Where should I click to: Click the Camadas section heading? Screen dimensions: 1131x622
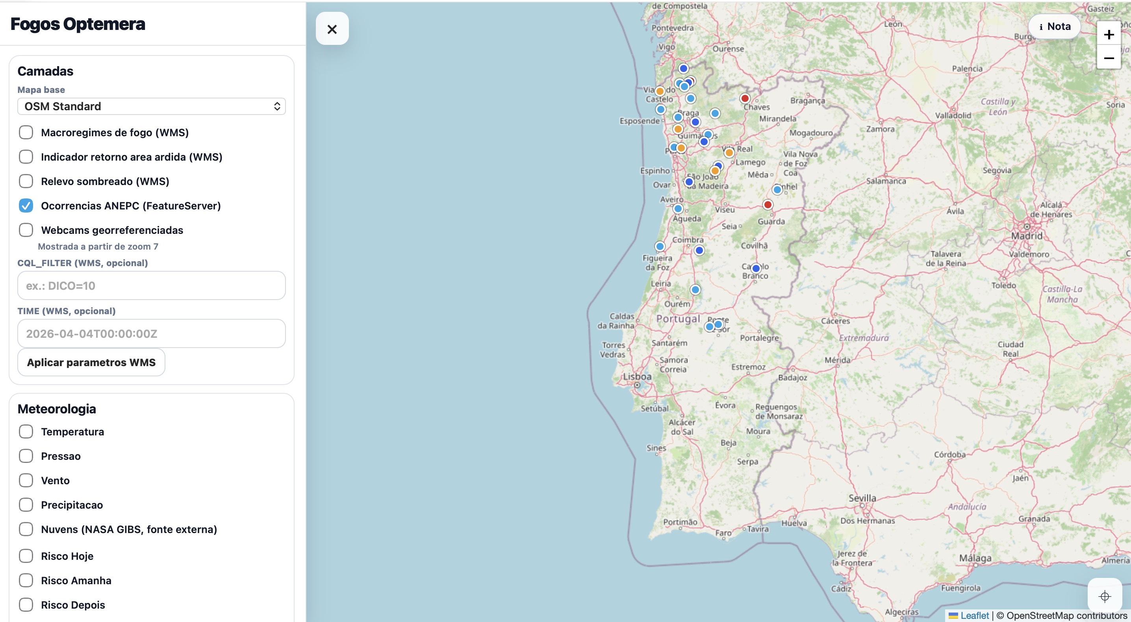pyautogui.click(x=45, y=71)
